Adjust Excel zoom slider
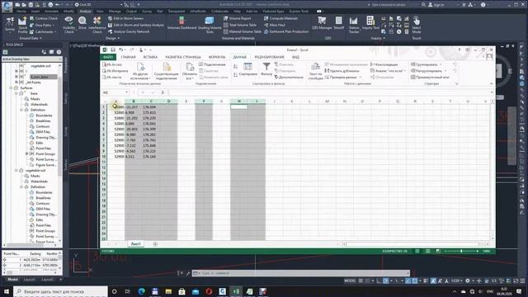Image resolution: width=528 pixels, height=297 pixels. (461, 251)
